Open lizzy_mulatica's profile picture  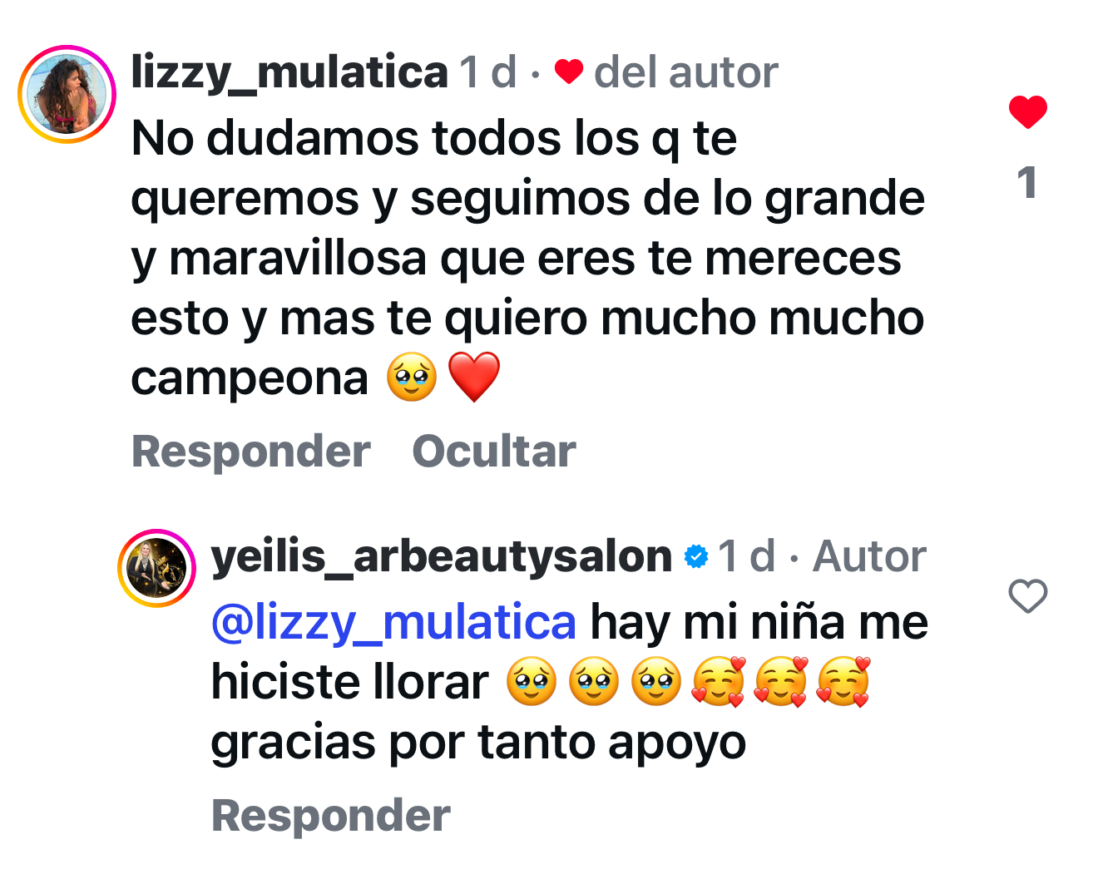pos(67,94)
